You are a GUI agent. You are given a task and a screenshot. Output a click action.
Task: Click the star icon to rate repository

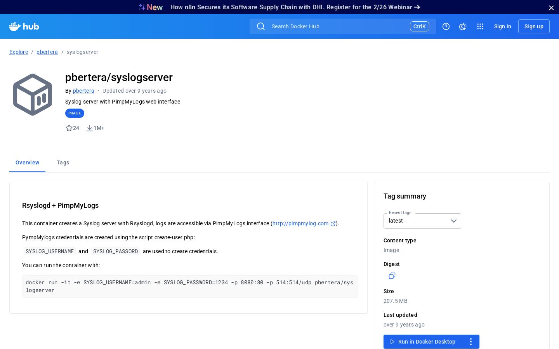click(69, 128)
